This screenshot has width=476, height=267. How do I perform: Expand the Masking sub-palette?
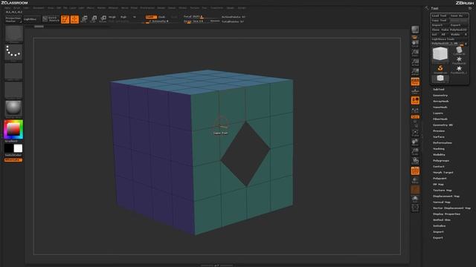(439, 149)
